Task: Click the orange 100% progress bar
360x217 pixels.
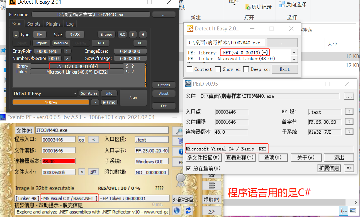Action: [x=51, y=102]
